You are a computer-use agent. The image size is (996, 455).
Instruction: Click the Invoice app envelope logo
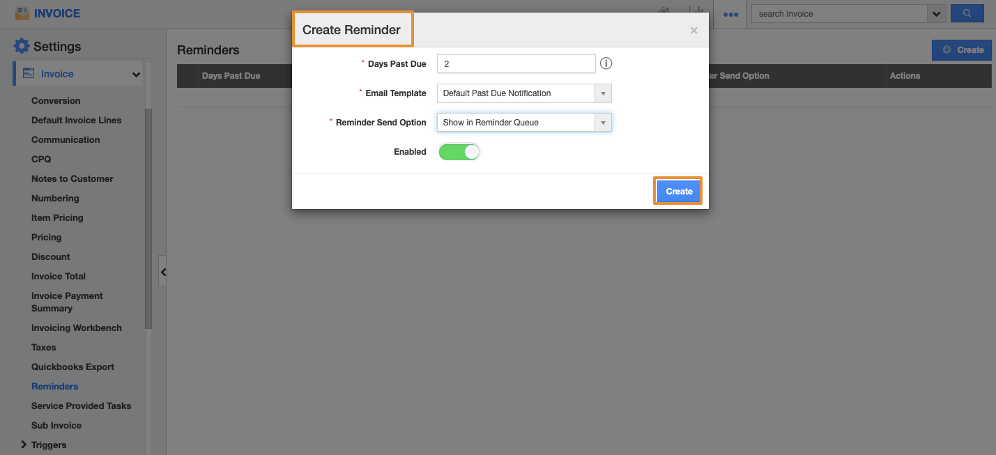click(22, 13)
